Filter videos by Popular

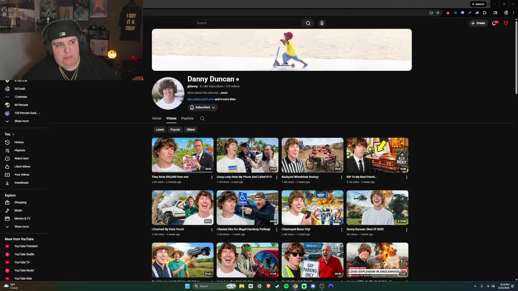(175, 130)
